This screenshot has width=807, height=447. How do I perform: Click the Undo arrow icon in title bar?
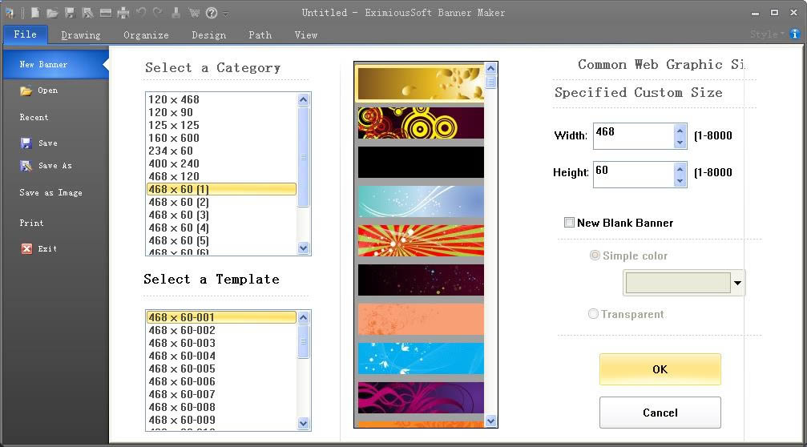pos(140,12)
